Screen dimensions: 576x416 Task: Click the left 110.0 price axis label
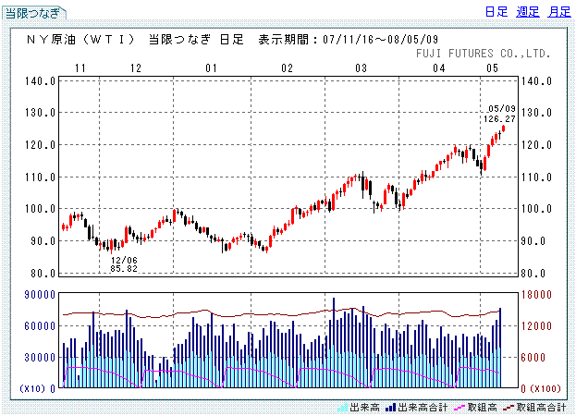tap(40, 177)
